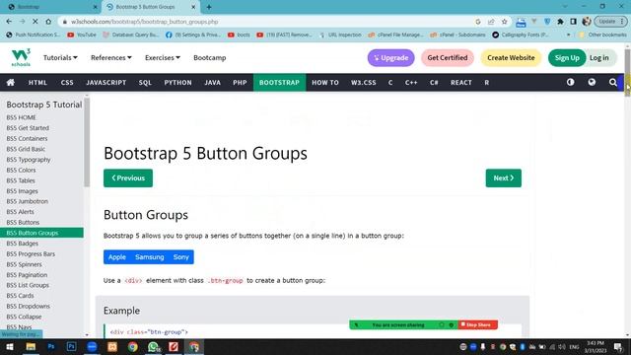
Task: Open Other bookmarks folder
Action: pos(602,35)
